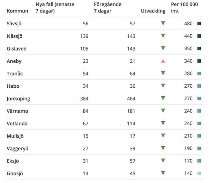Select the Nässjö municipality name

[15, 36]
